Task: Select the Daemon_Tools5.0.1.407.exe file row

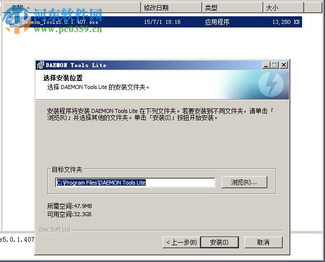Action: pyautogui.click(x=152, y=22)
